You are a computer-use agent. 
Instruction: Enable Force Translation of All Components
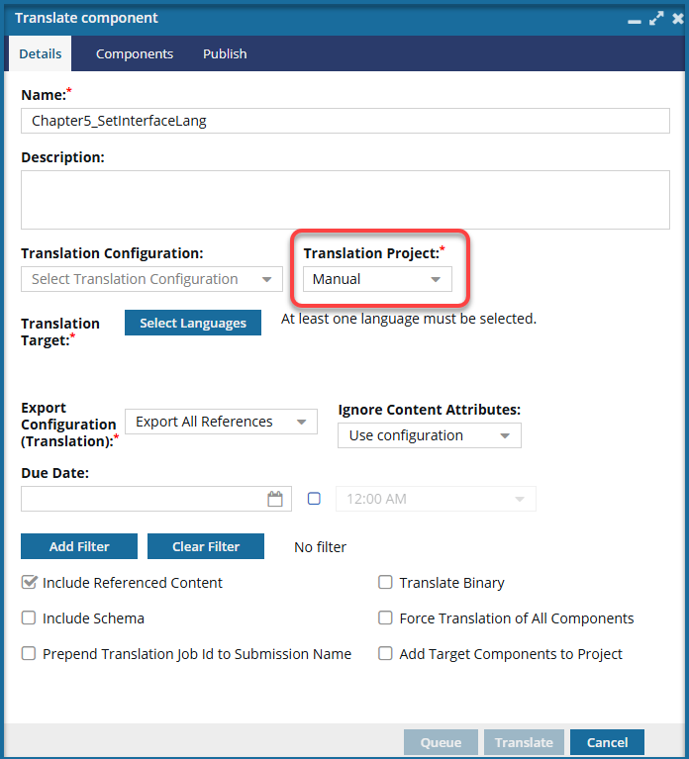click(386, 618)
